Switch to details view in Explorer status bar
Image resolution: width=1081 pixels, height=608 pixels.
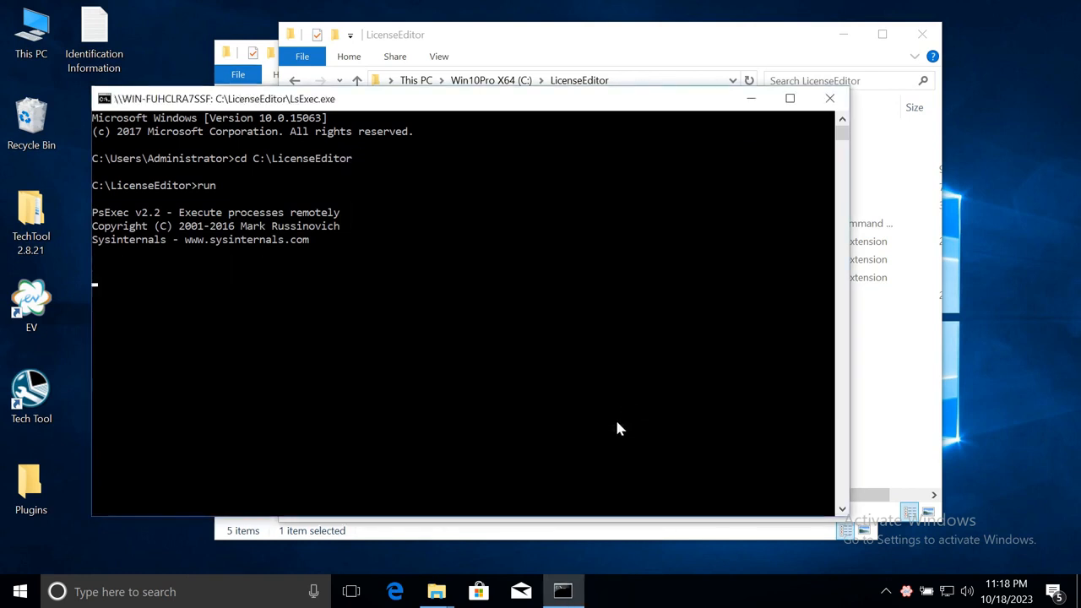click(847, 530)
